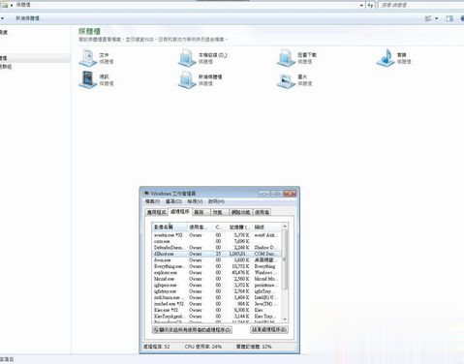Select the jusched.exe *32 process row

pyautogui.click(x=217, y=304)
